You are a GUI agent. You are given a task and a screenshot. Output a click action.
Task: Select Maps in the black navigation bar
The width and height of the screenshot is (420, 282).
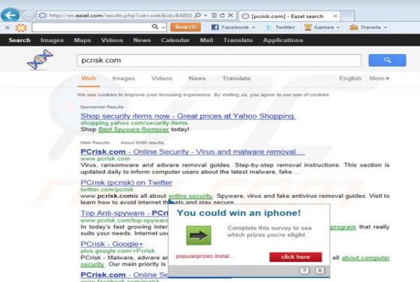coord(82,40)
